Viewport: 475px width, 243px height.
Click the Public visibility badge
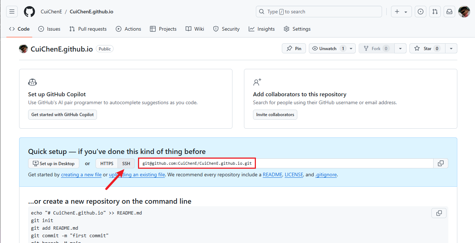[105, 49]
